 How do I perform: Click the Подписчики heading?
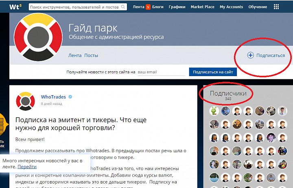[x=228, y=93]
